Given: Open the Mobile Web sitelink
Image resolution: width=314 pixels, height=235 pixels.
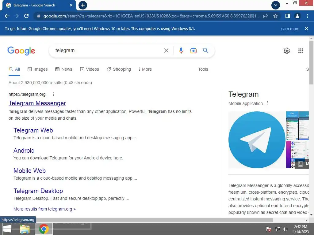Looking at the screenshot, I should tap(30, 171).
